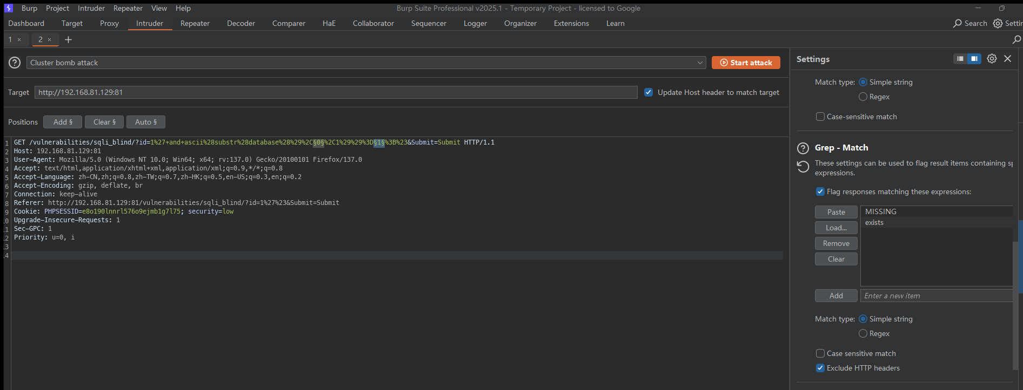The image size is (1023, 390).
Task: Click Add next to new item field
Action: pyautogui.click(x=836, y=296)
